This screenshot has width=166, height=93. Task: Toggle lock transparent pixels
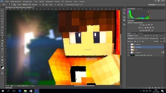135,42
